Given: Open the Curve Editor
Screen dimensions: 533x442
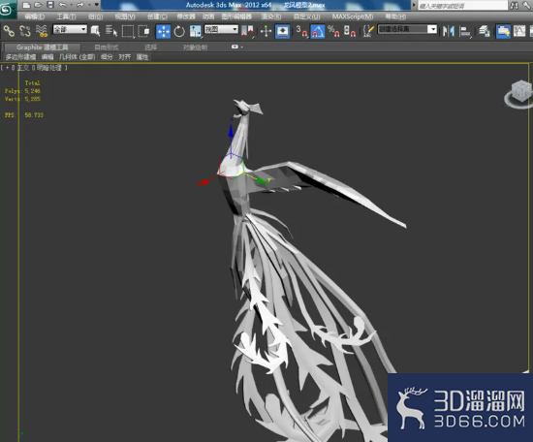Looking at the screenshot, I should 519,31.
